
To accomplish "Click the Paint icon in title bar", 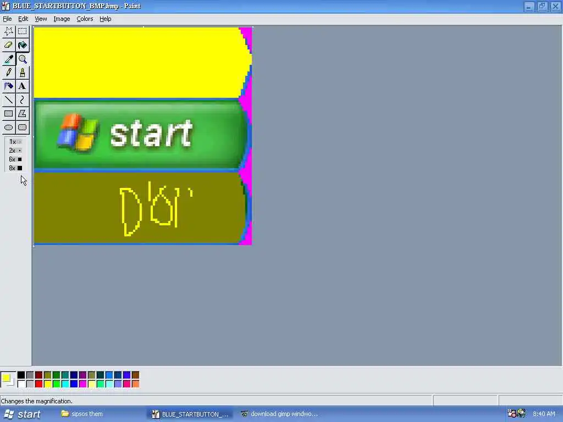I will pyautogui.click(x=5, y=5).
